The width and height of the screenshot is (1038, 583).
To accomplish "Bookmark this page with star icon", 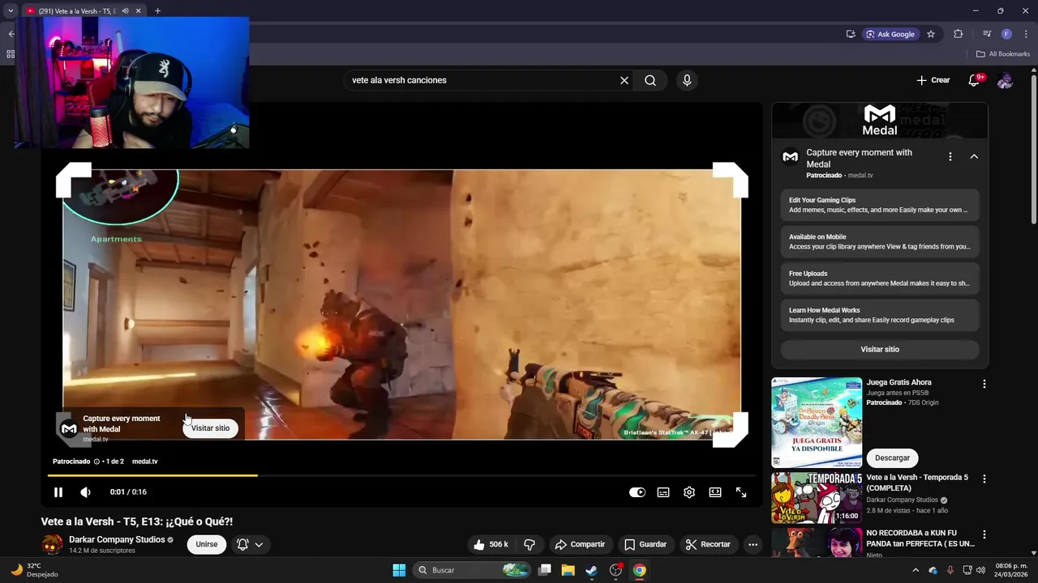I will click(x=931, y=34).
